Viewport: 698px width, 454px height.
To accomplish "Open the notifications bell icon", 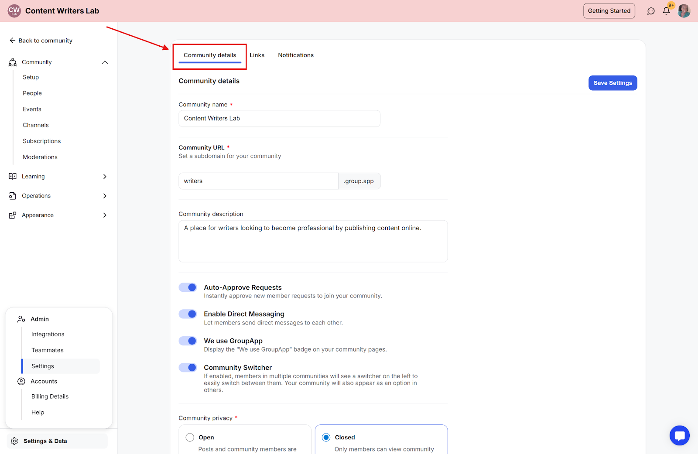I will [x=666, y=11].
